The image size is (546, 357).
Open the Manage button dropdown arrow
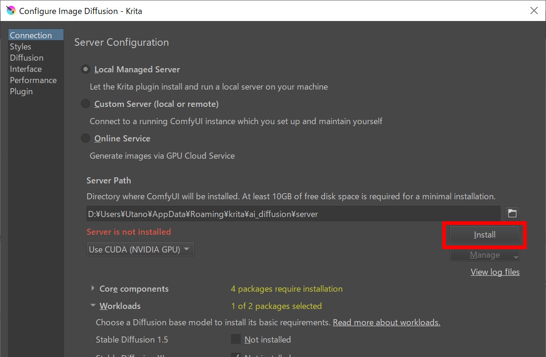pyautogui.click(x=516, y=257)
